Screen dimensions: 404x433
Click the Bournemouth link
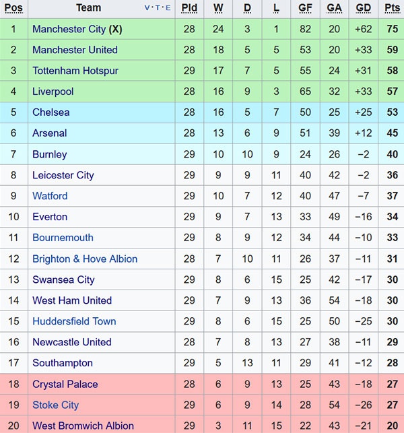(x=63, y=238)
